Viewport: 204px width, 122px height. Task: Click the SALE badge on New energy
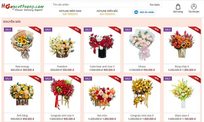8,29
